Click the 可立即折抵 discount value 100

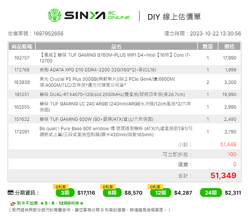(x=232, y=154)
